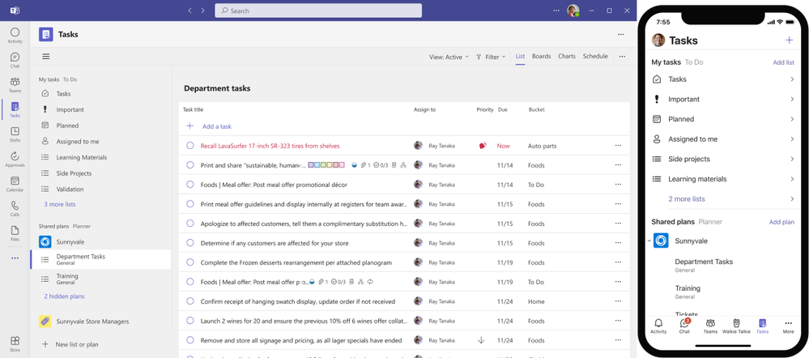Open more options ellipsis beside Schedule tab
809x358 pixels.
point(622,56)
